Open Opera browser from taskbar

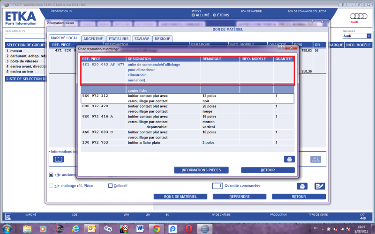189,229
